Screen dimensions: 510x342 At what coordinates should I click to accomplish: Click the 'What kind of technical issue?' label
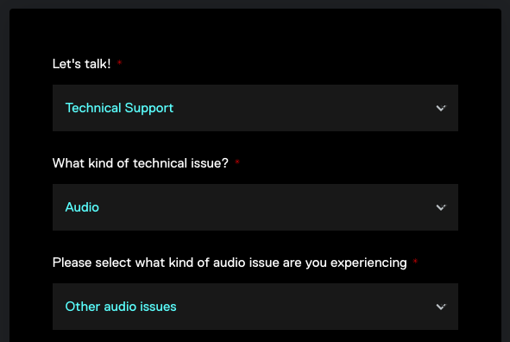point(141,163)
